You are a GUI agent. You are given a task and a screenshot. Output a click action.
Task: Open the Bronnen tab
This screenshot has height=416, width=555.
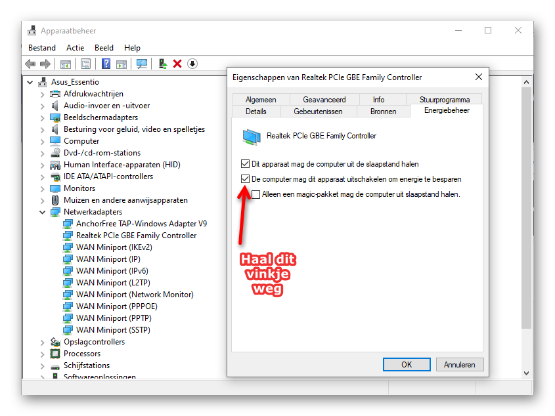coord(384,112)
